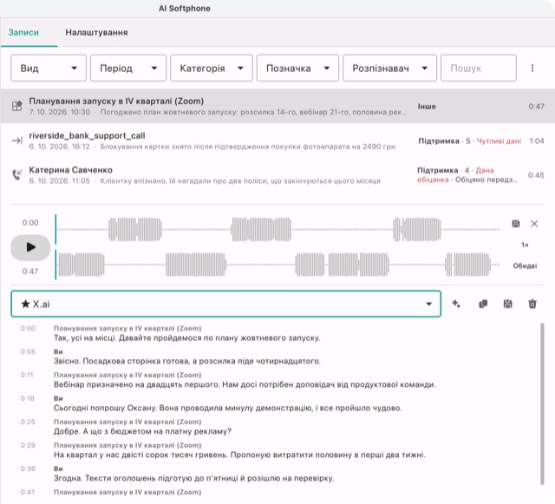Change the 1x playback speed

[525, 245]
